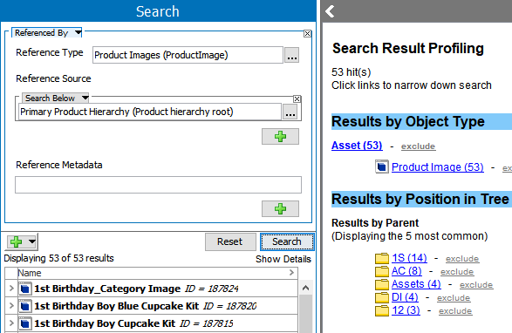Click the 1S folder icon
Image resolution: width=512 pixels, height=333 pixels.
pos(382,258)
